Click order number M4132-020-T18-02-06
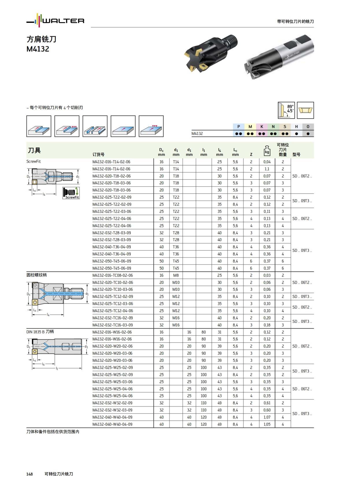 click(112, 176)
